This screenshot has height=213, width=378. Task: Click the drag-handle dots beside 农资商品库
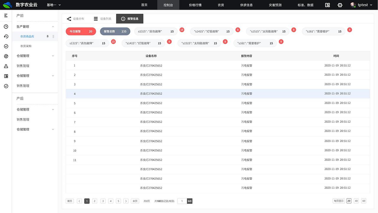53,36
